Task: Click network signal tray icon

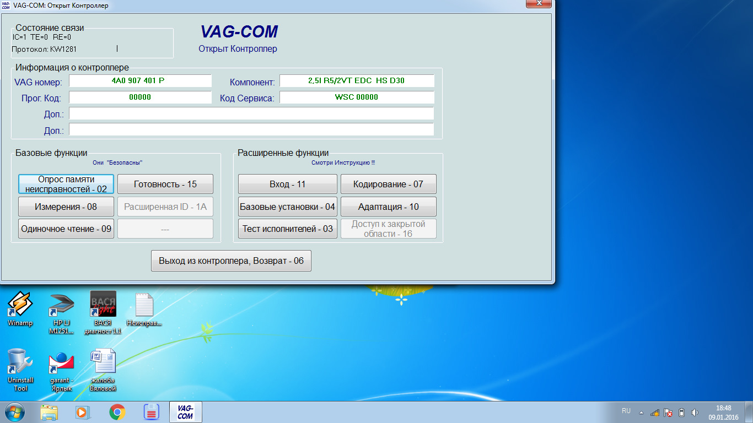Action: (655, 412)
